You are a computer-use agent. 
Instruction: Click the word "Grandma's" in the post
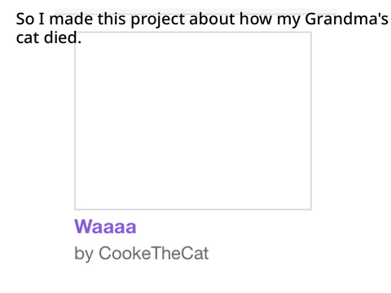346,20
